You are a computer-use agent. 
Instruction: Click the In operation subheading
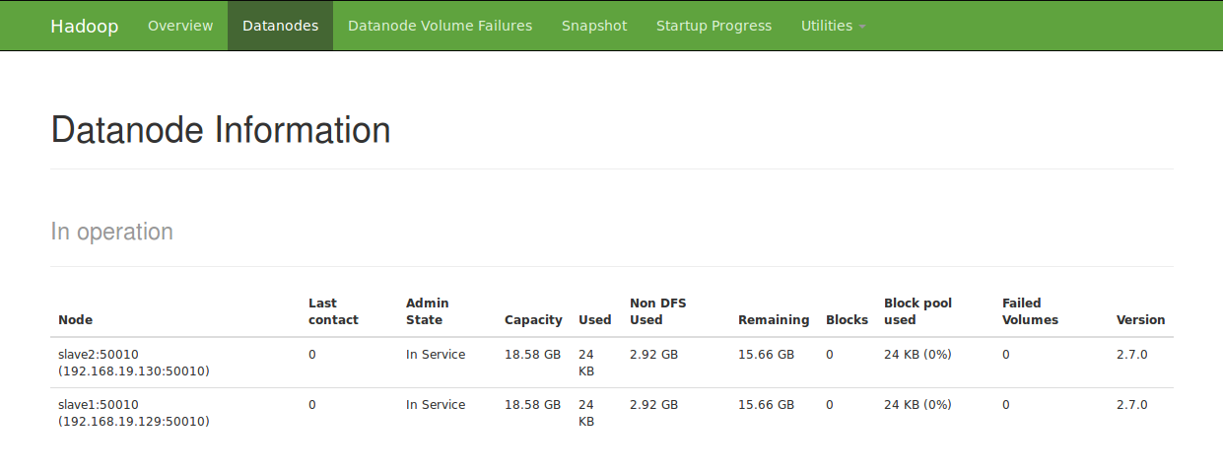point(112,232)
